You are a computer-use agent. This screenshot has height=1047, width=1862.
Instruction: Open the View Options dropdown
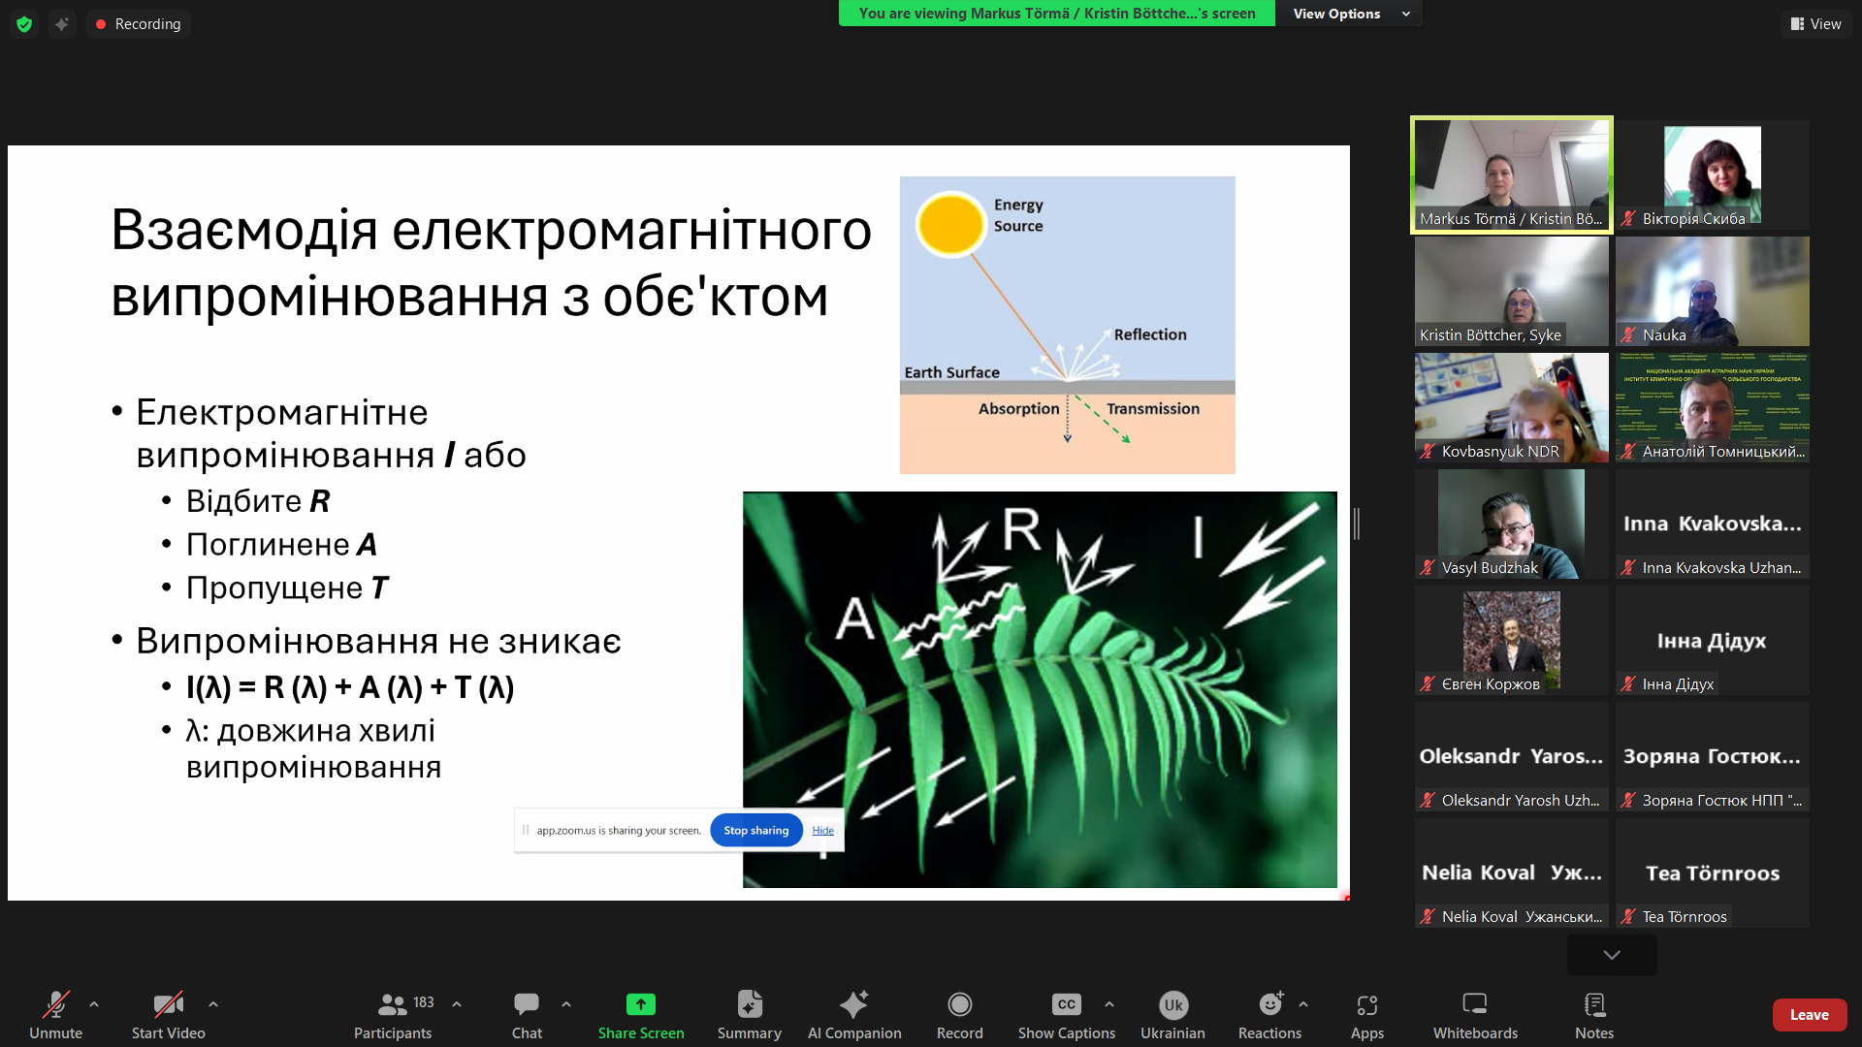click(x=1348, y=14)
